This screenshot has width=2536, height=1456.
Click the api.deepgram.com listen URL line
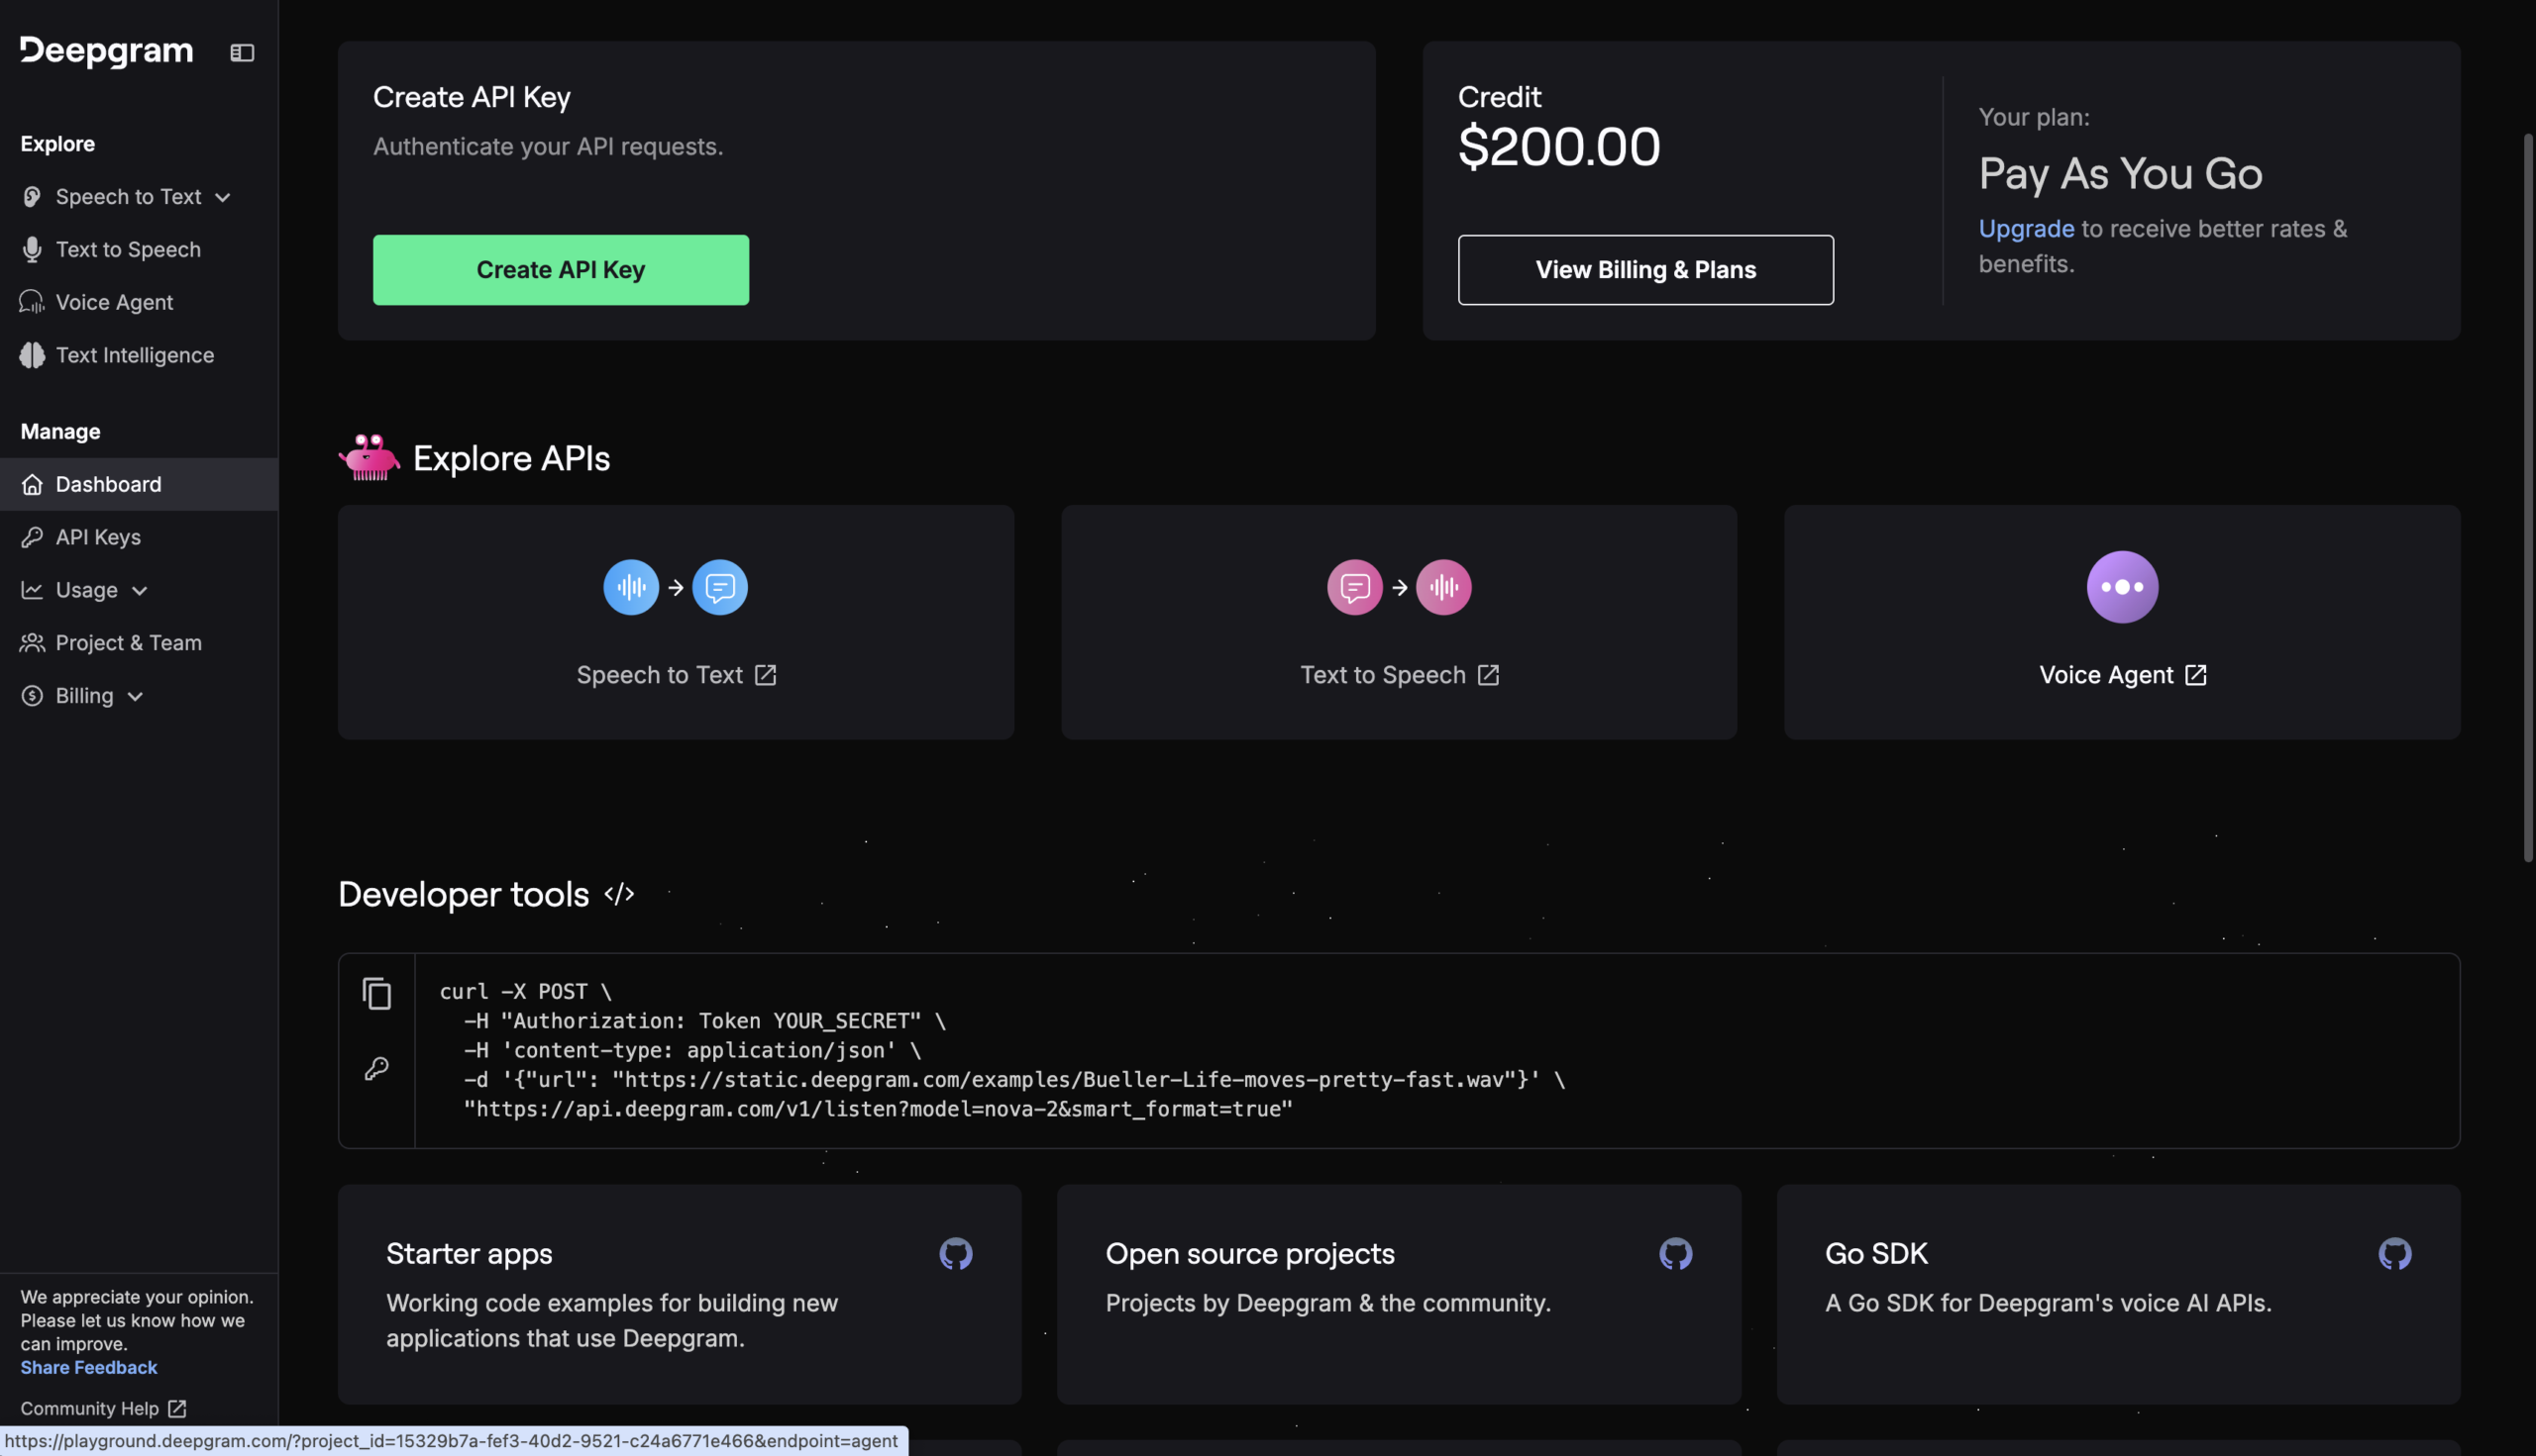[x=878, y=1109]
